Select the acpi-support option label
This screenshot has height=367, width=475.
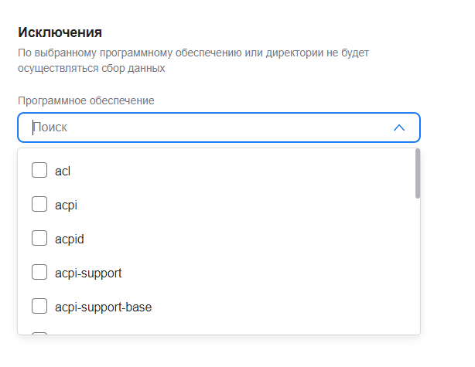pyautogui.click(x=88, y=273)
